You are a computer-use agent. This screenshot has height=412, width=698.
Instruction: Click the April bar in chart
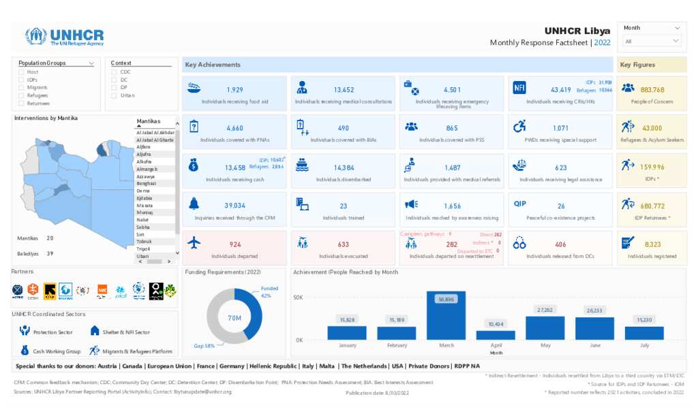[496, 335]
